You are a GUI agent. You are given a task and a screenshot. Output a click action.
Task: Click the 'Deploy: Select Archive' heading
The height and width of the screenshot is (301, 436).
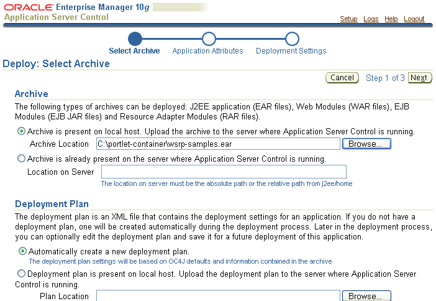56,64
